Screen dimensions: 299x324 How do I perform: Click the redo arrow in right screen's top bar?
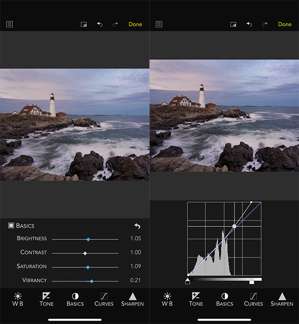tap(265, 24)
